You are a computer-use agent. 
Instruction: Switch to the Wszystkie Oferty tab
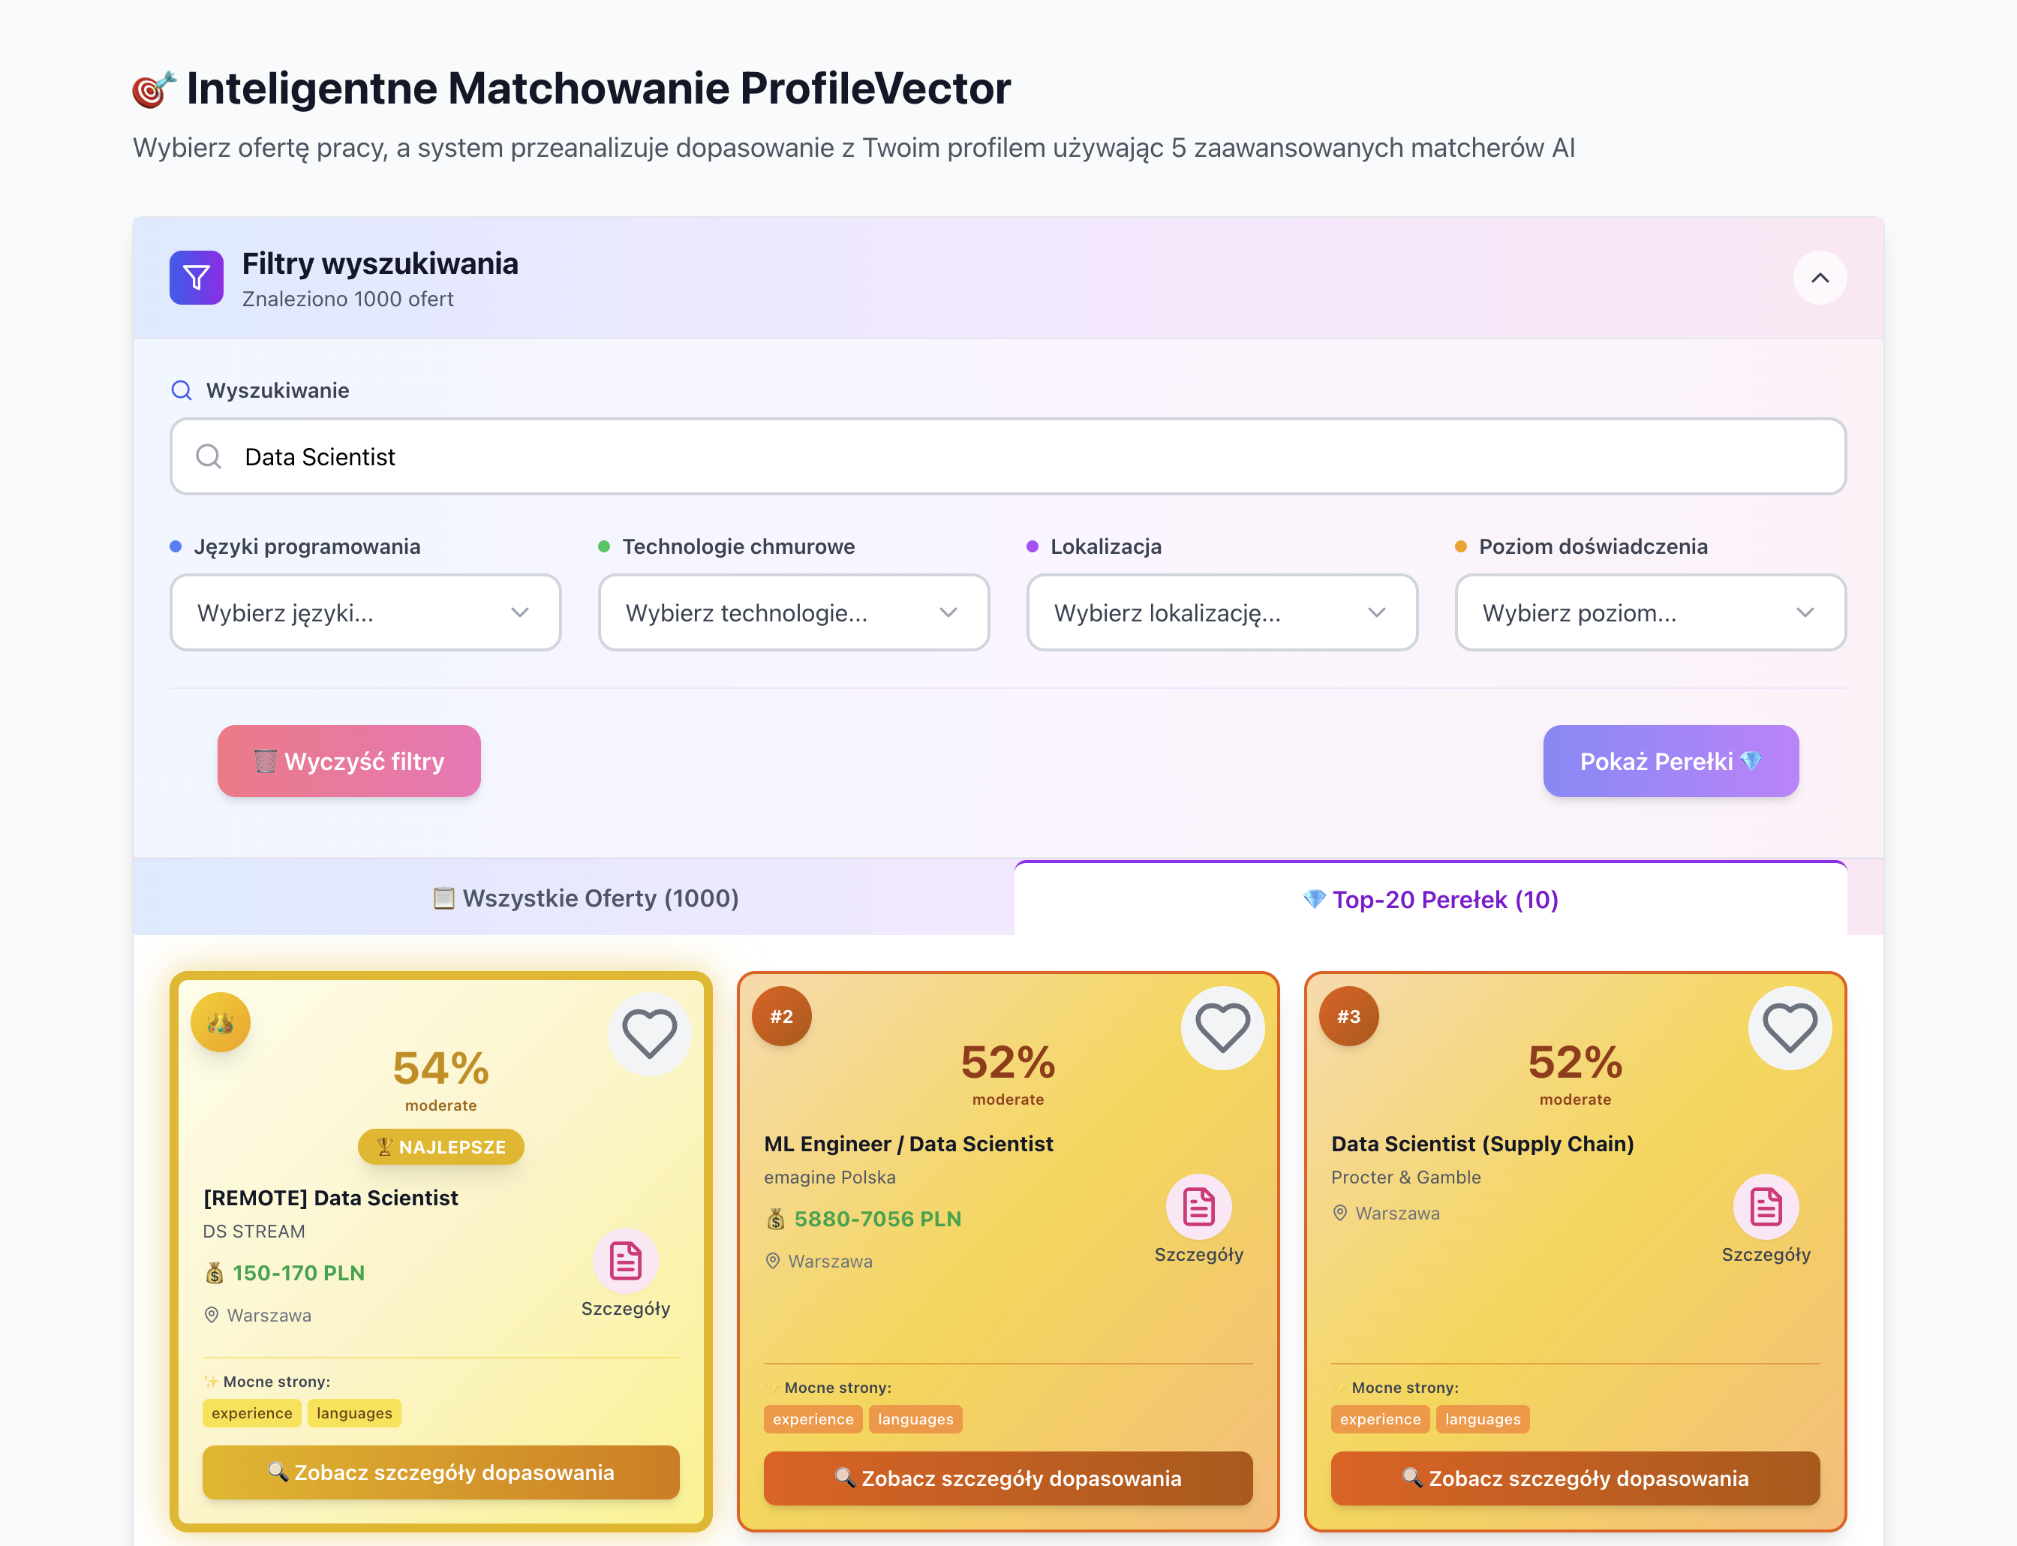coord(585,898)
